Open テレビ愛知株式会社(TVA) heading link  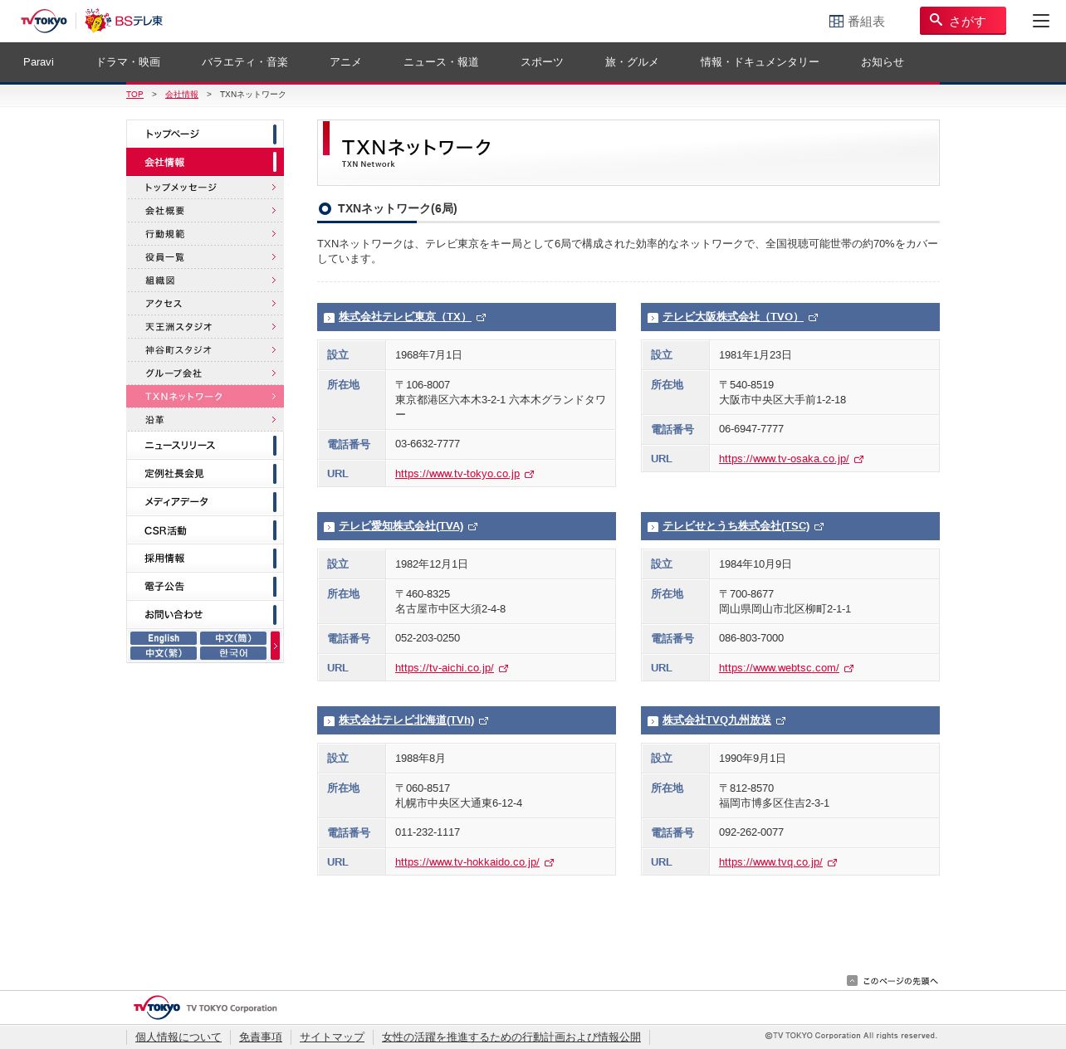point(401,526)
